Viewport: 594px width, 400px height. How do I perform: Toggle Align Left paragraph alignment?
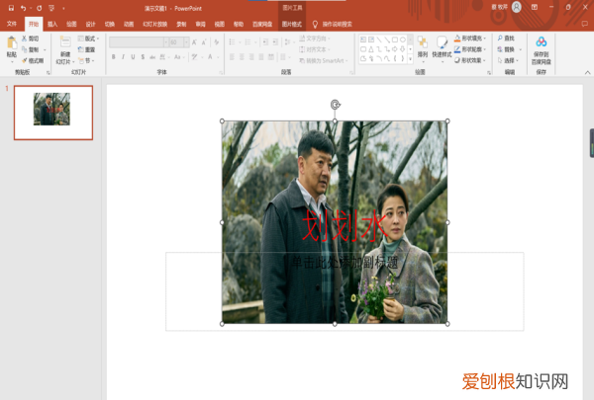(x=232, y=56)
